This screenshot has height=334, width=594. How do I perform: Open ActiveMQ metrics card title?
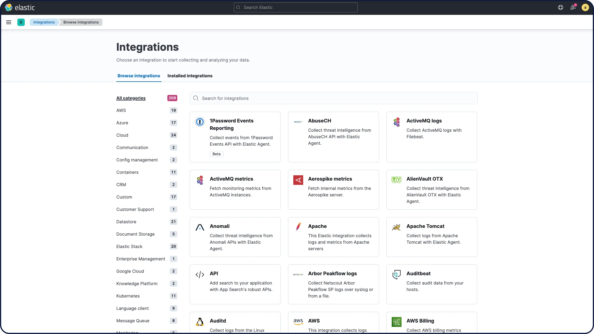[231, 179]
